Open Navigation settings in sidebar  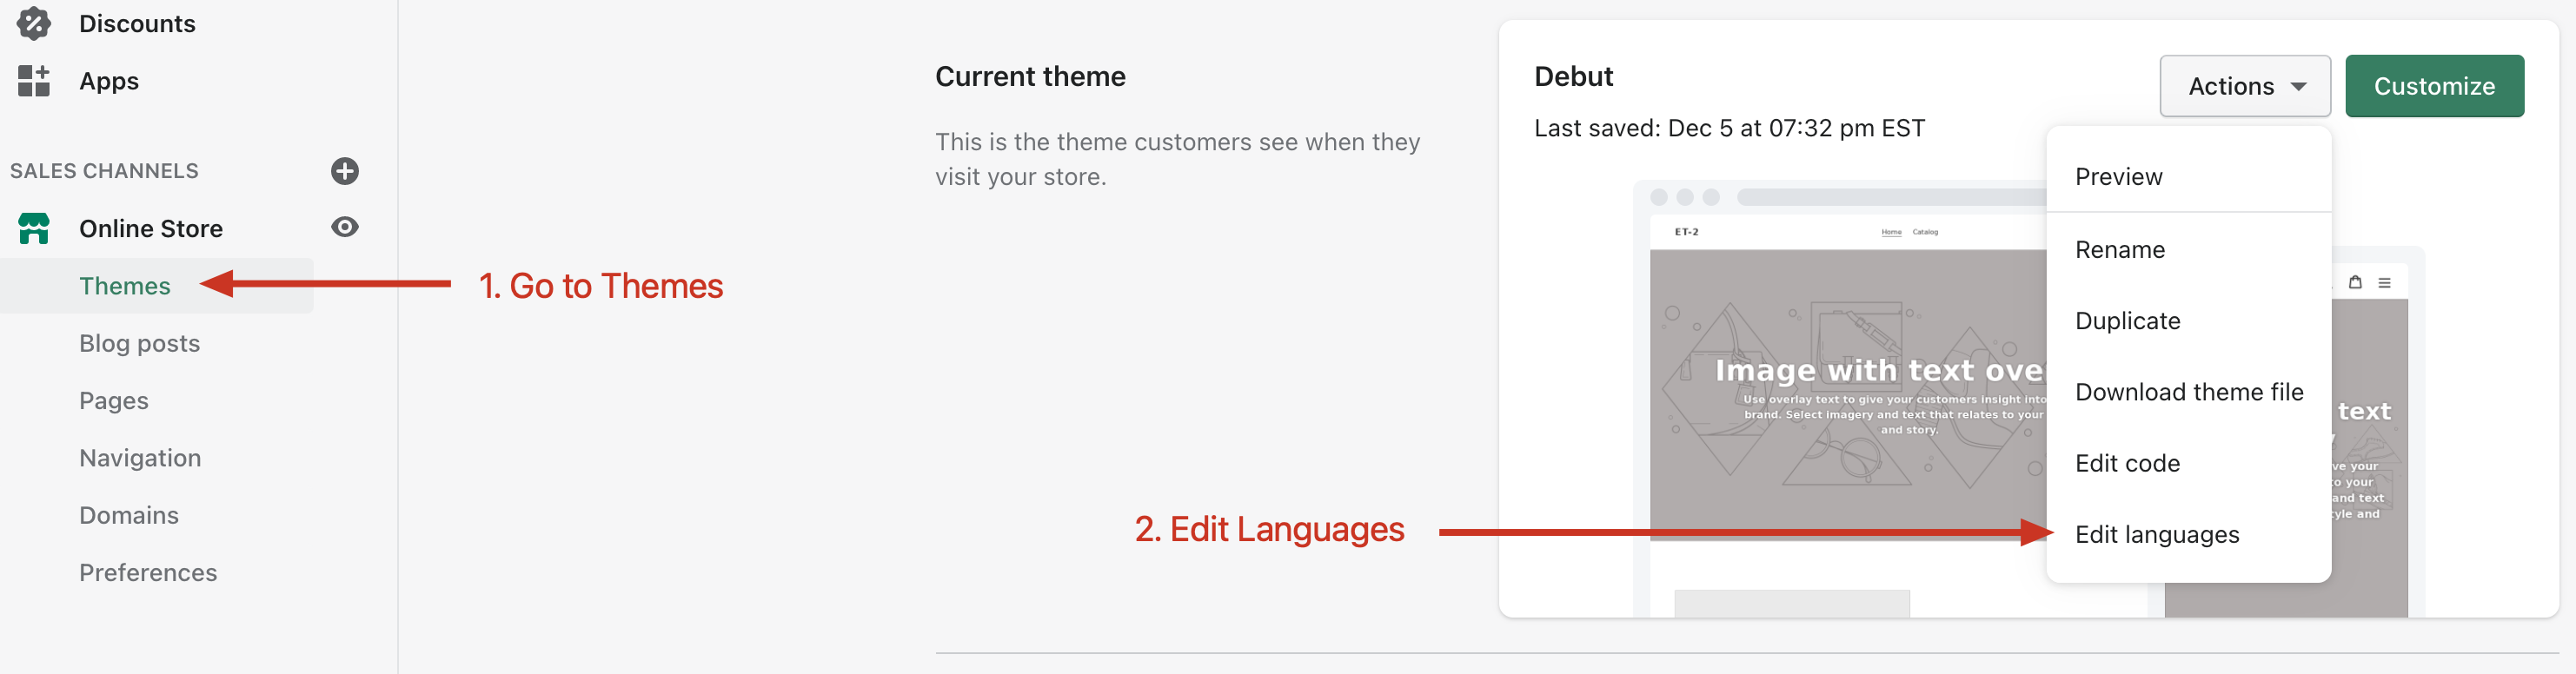click(140, 458)
